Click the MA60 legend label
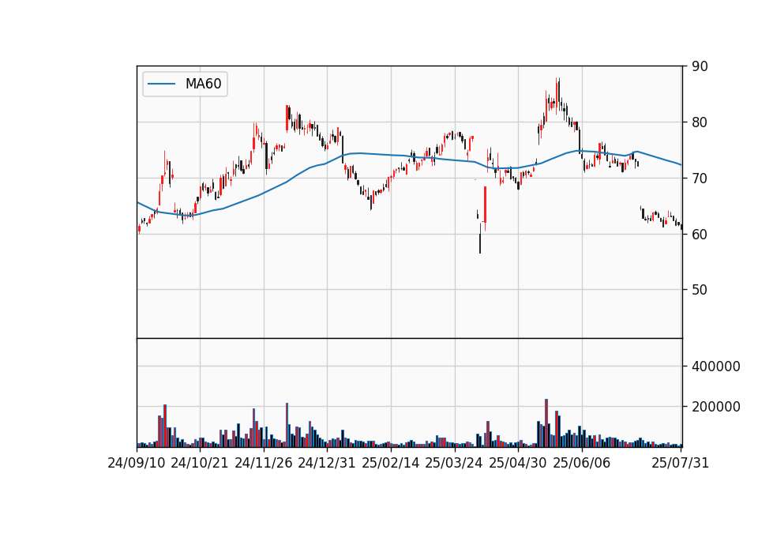This screenshot has width=758, height=545. coord(203,84)
